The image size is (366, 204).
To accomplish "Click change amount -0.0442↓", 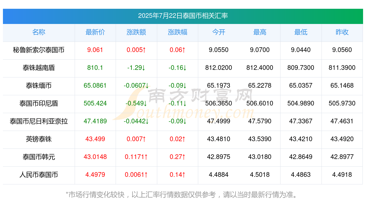I will tap(136, 121).
